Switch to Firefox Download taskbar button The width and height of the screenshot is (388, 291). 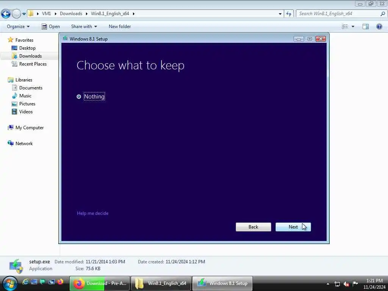100,283
